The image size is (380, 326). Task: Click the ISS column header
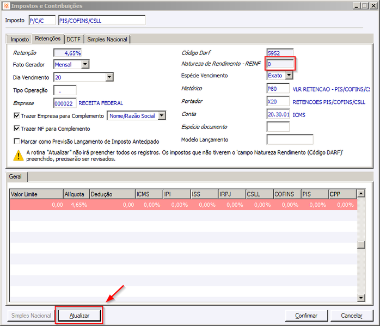coord(204,194)
